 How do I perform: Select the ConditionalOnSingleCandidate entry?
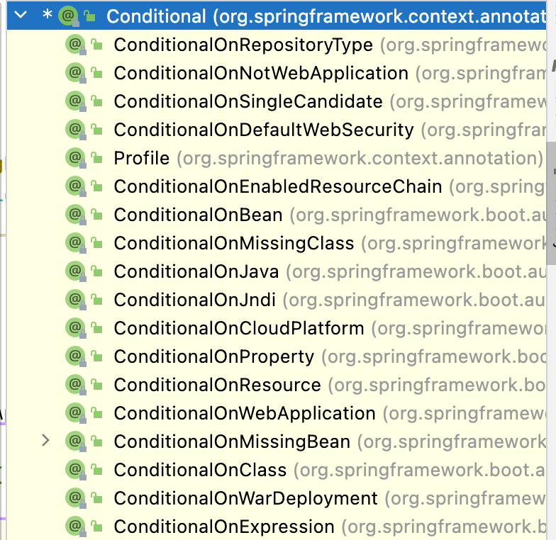click(x=248, y=101)
